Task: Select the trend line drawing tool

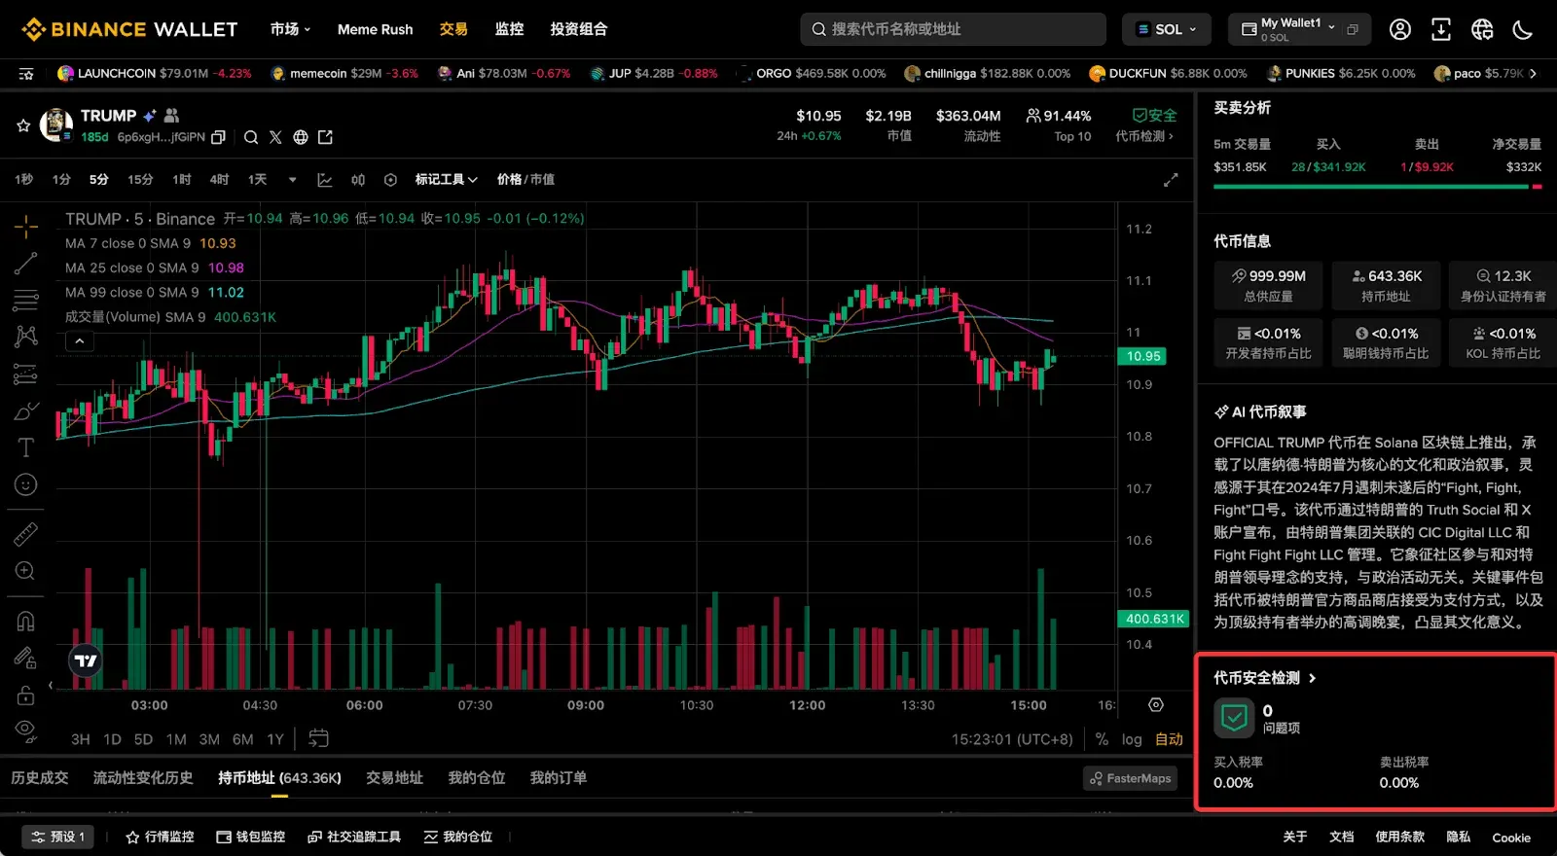Action: 26,263
